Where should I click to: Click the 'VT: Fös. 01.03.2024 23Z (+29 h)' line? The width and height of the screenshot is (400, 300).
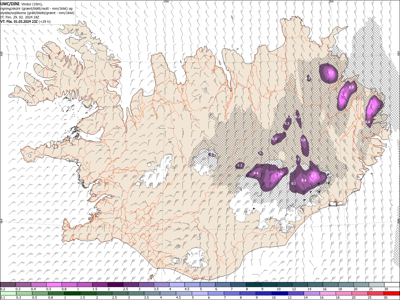(x=26, y=22)
